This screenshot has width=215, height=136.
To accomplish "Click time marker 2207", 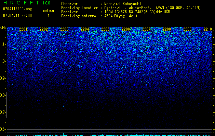I will 146,29.
